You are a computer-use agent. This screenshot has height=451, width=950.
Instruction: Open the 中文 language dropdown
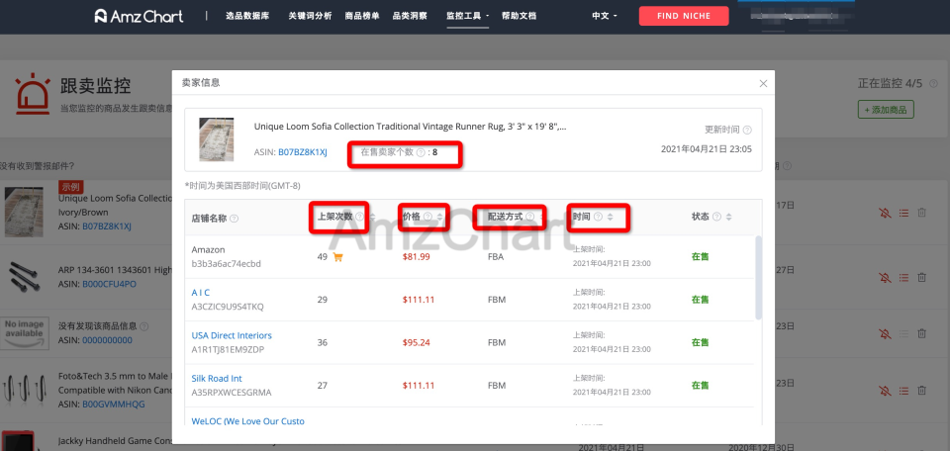604,16
